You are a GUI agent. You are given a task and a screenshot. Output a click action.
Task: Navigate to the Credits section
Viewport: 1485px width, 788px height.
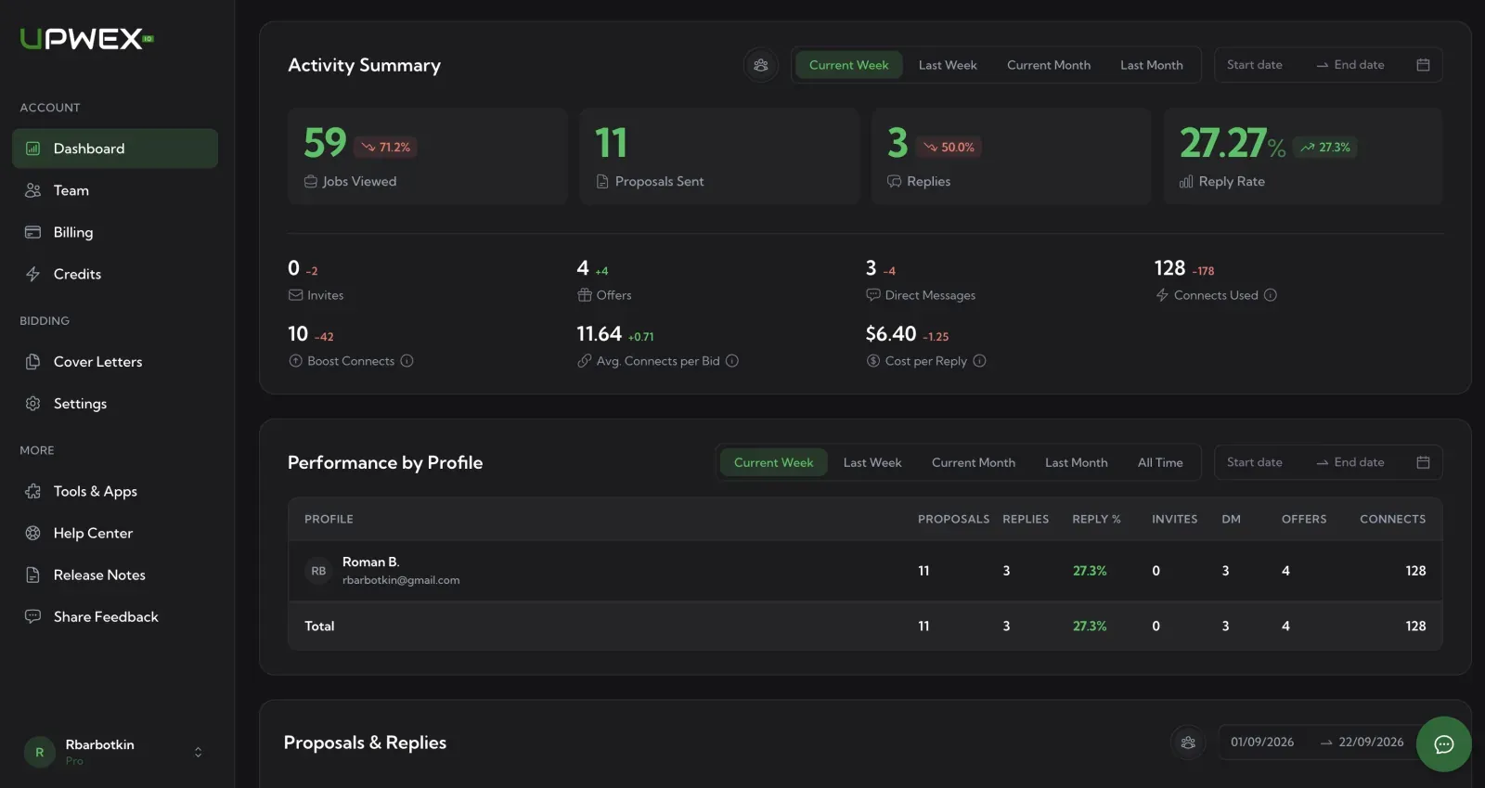click(x=115, y=274)
